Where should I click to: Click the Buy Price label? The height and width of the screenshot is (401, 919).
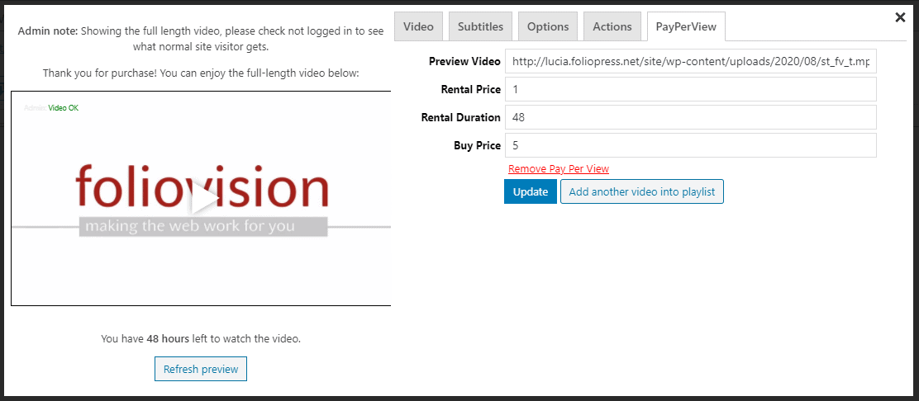tap(477, 145)
